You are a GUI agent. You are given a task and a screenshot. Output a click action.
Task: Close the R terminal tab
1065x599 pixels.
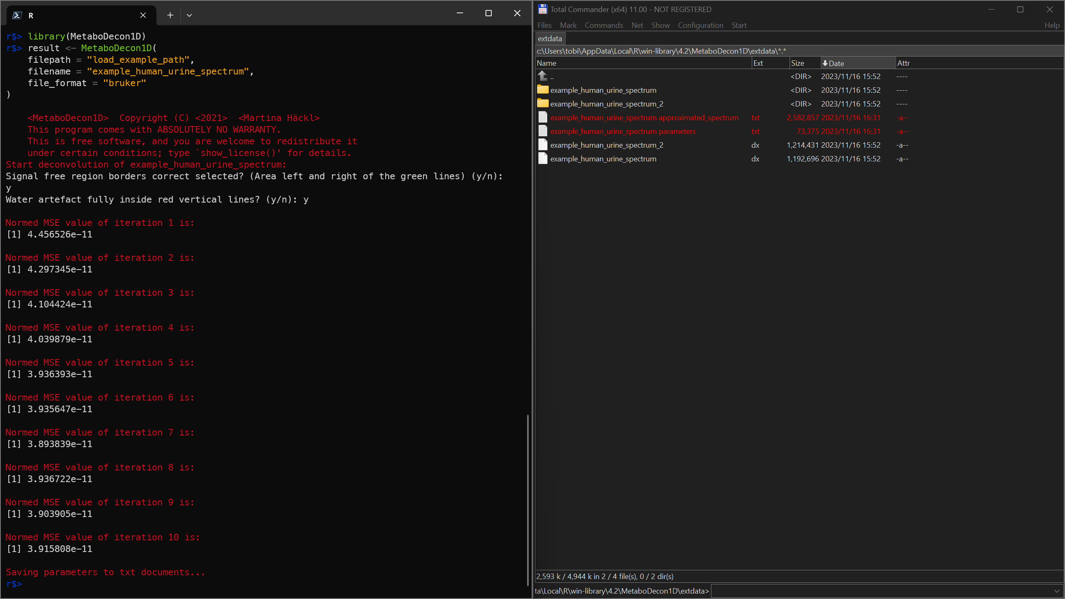pos(143,15)
